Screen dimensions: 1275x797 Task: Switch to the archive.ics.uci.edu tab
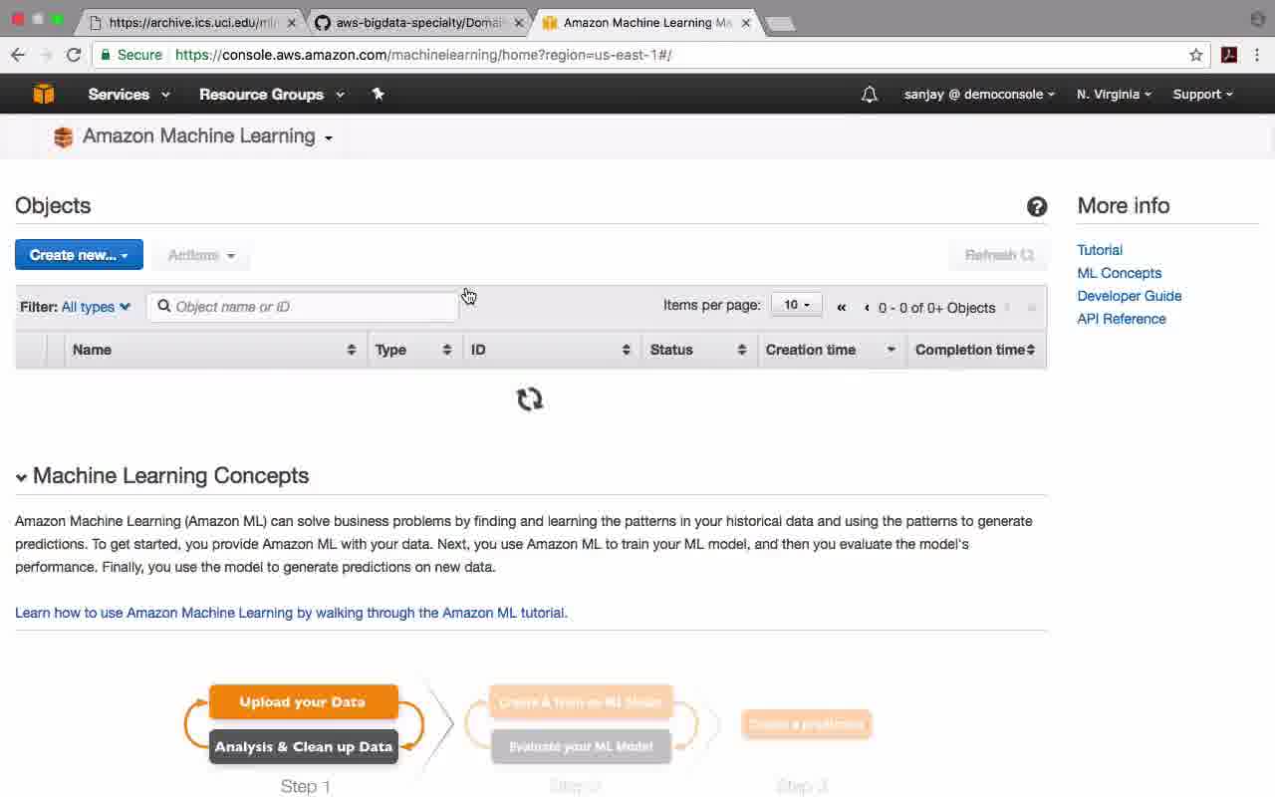pyautogui.click(x=191, y=22)
